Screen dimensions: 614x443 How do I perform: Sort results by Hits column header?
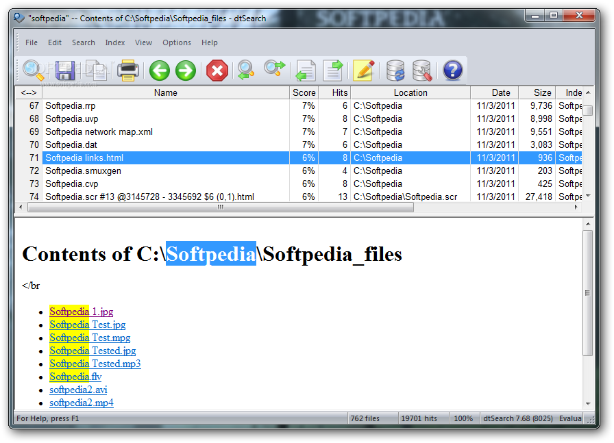tap(335, 92)
